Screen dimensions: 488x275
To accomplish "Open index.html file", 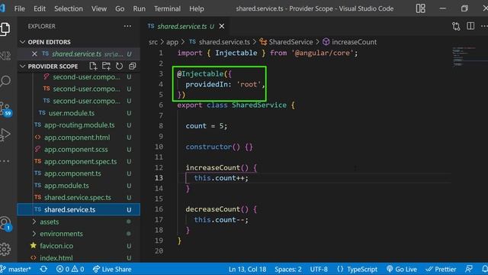I will click(x=56, y=258).
